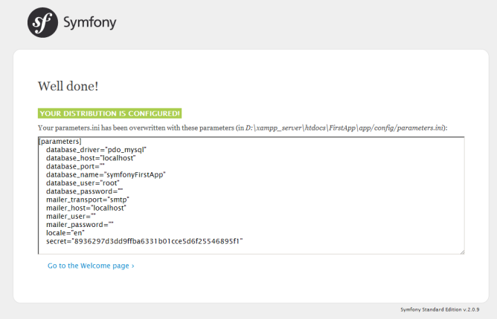Click the locale="en" line
The height and width of the screenshot is (319, 497).
click(65, 233)
